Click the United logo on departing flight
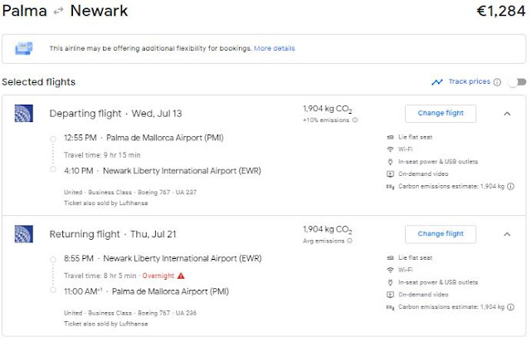531x342 pixels. click(x=23, y=114)
